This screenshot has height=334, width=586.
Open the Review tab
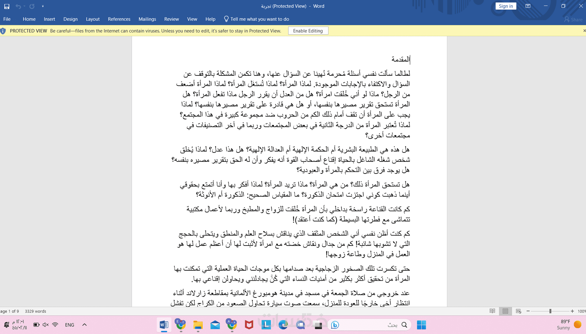tap(171, 19)
